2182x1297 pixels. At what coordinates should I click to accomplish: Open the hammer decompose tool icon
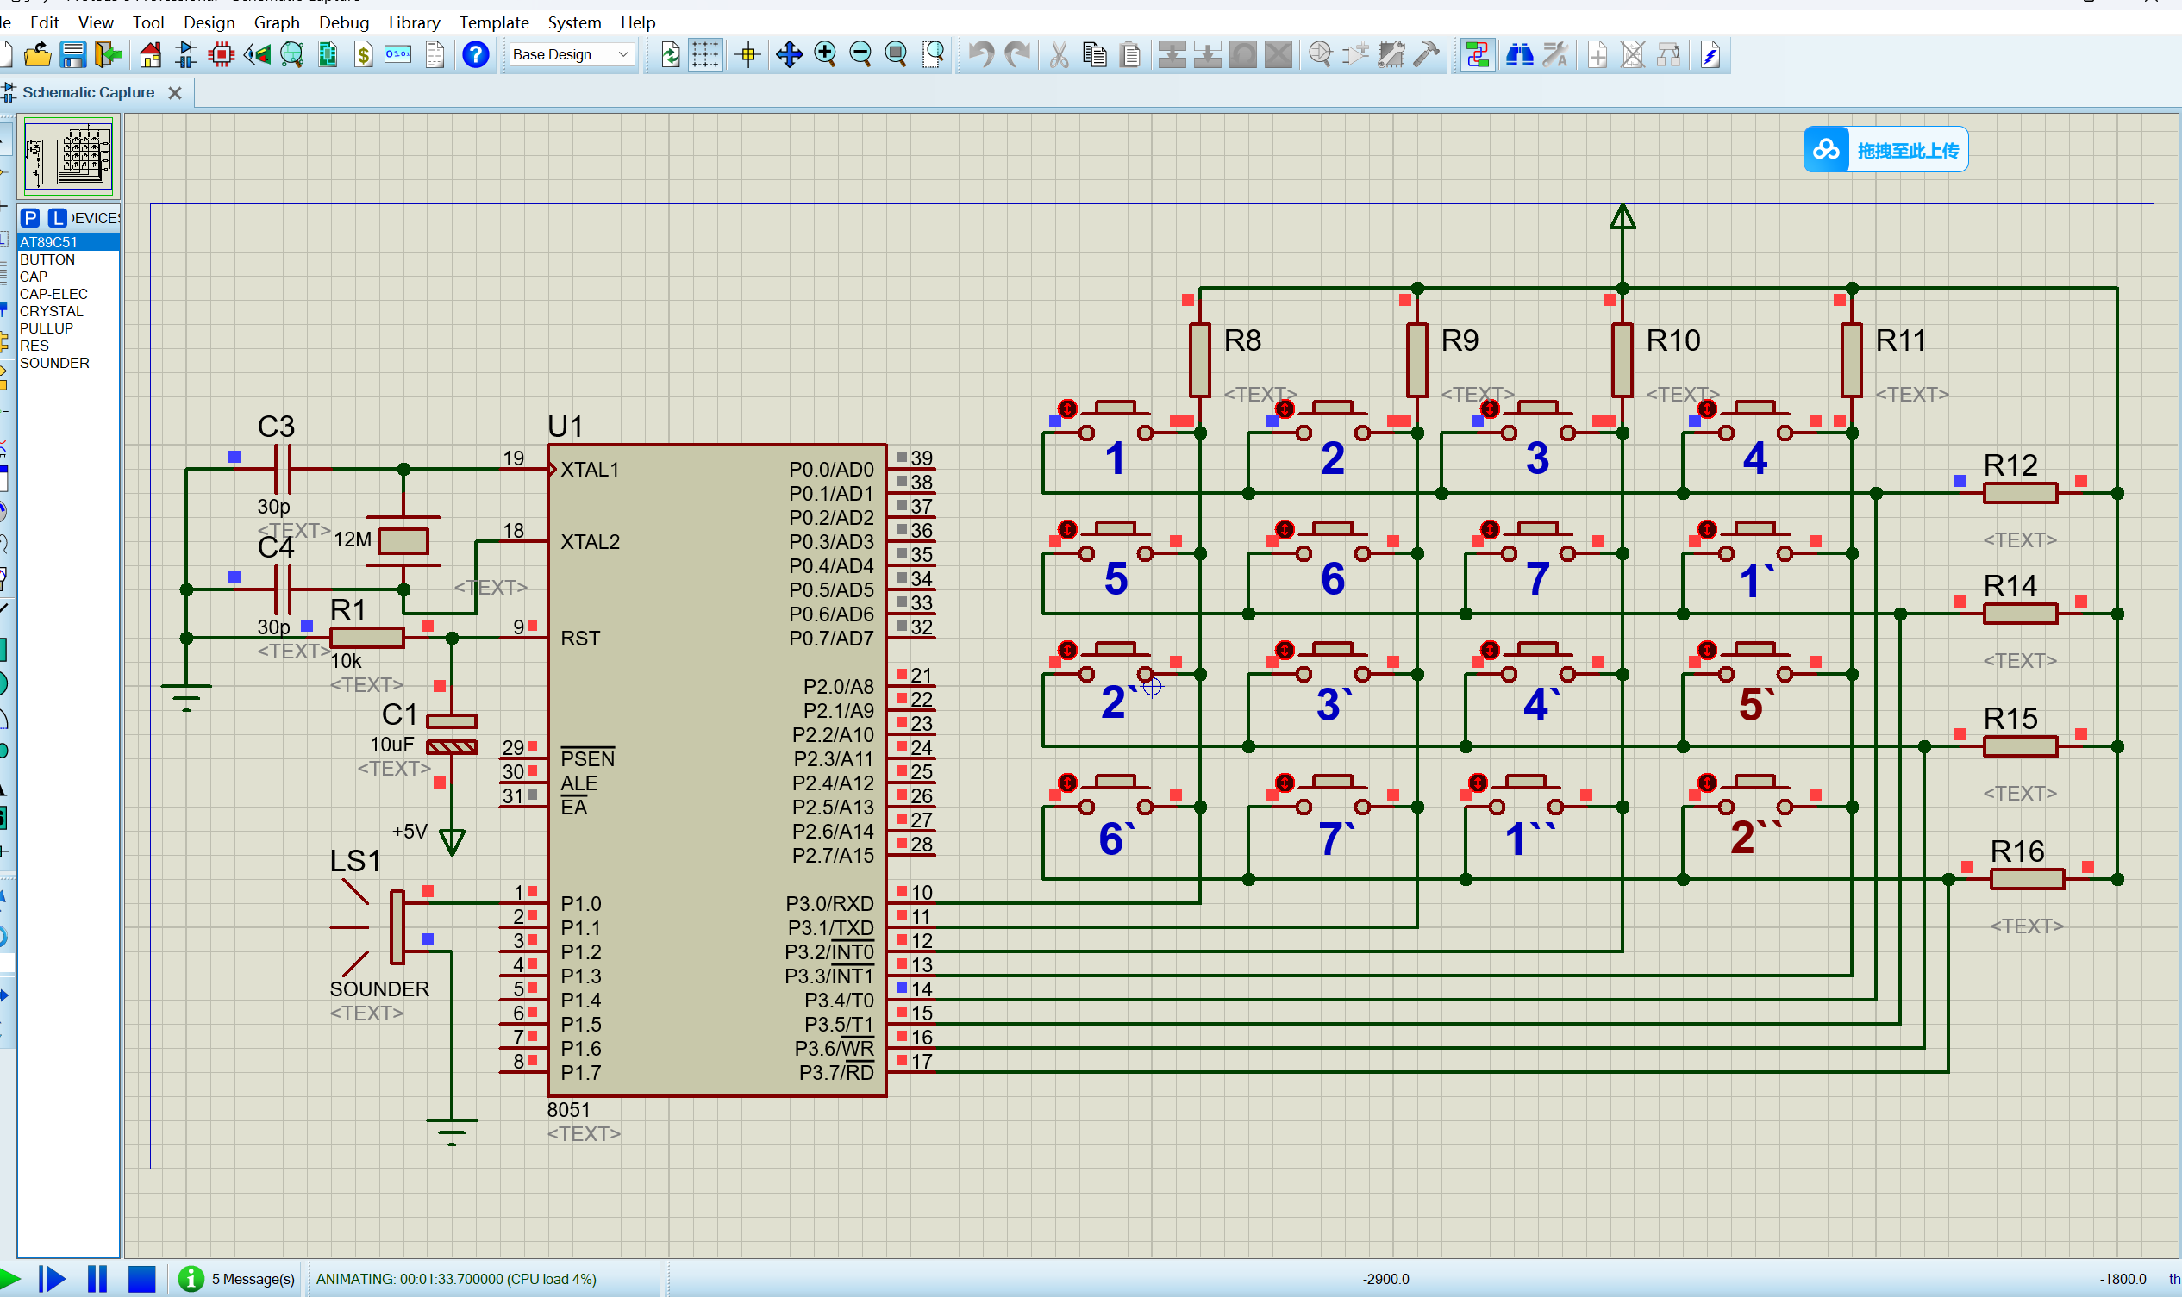[x=1427, y=55]
